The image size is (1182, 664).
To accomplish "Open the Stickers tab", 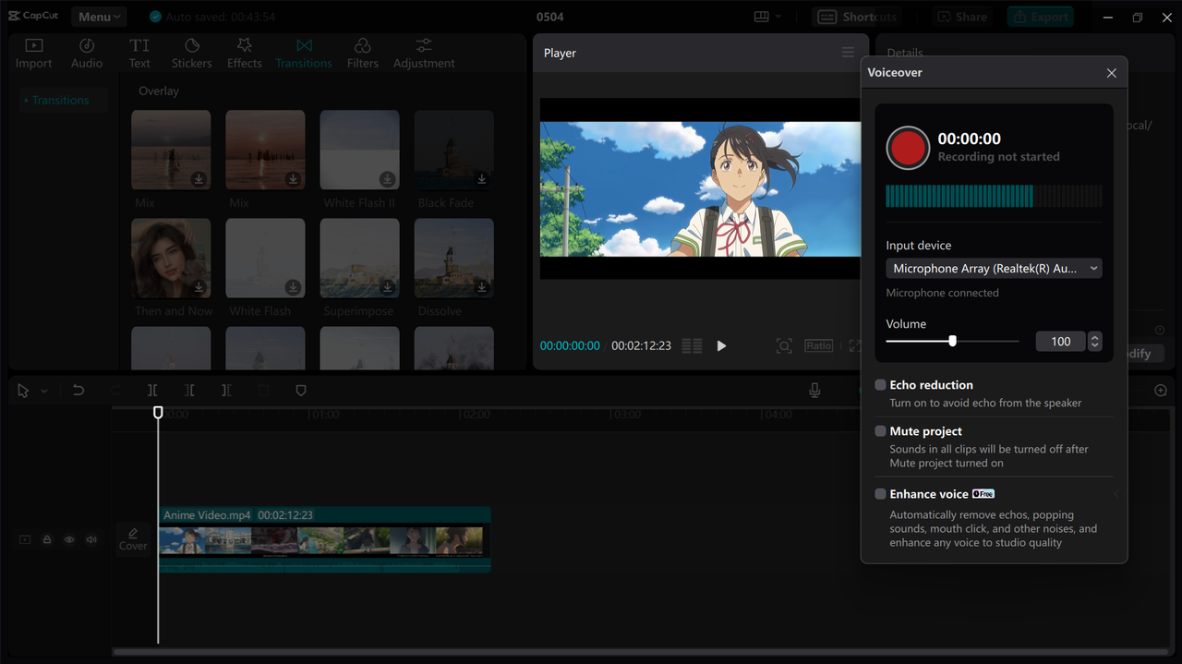I will tap(192, 54).
